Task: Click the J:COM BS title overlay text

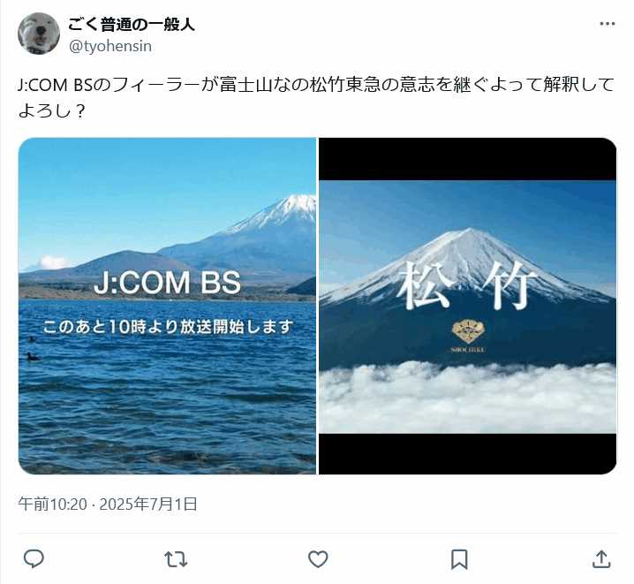Action: pyautogui.click(x=168, y=283)
